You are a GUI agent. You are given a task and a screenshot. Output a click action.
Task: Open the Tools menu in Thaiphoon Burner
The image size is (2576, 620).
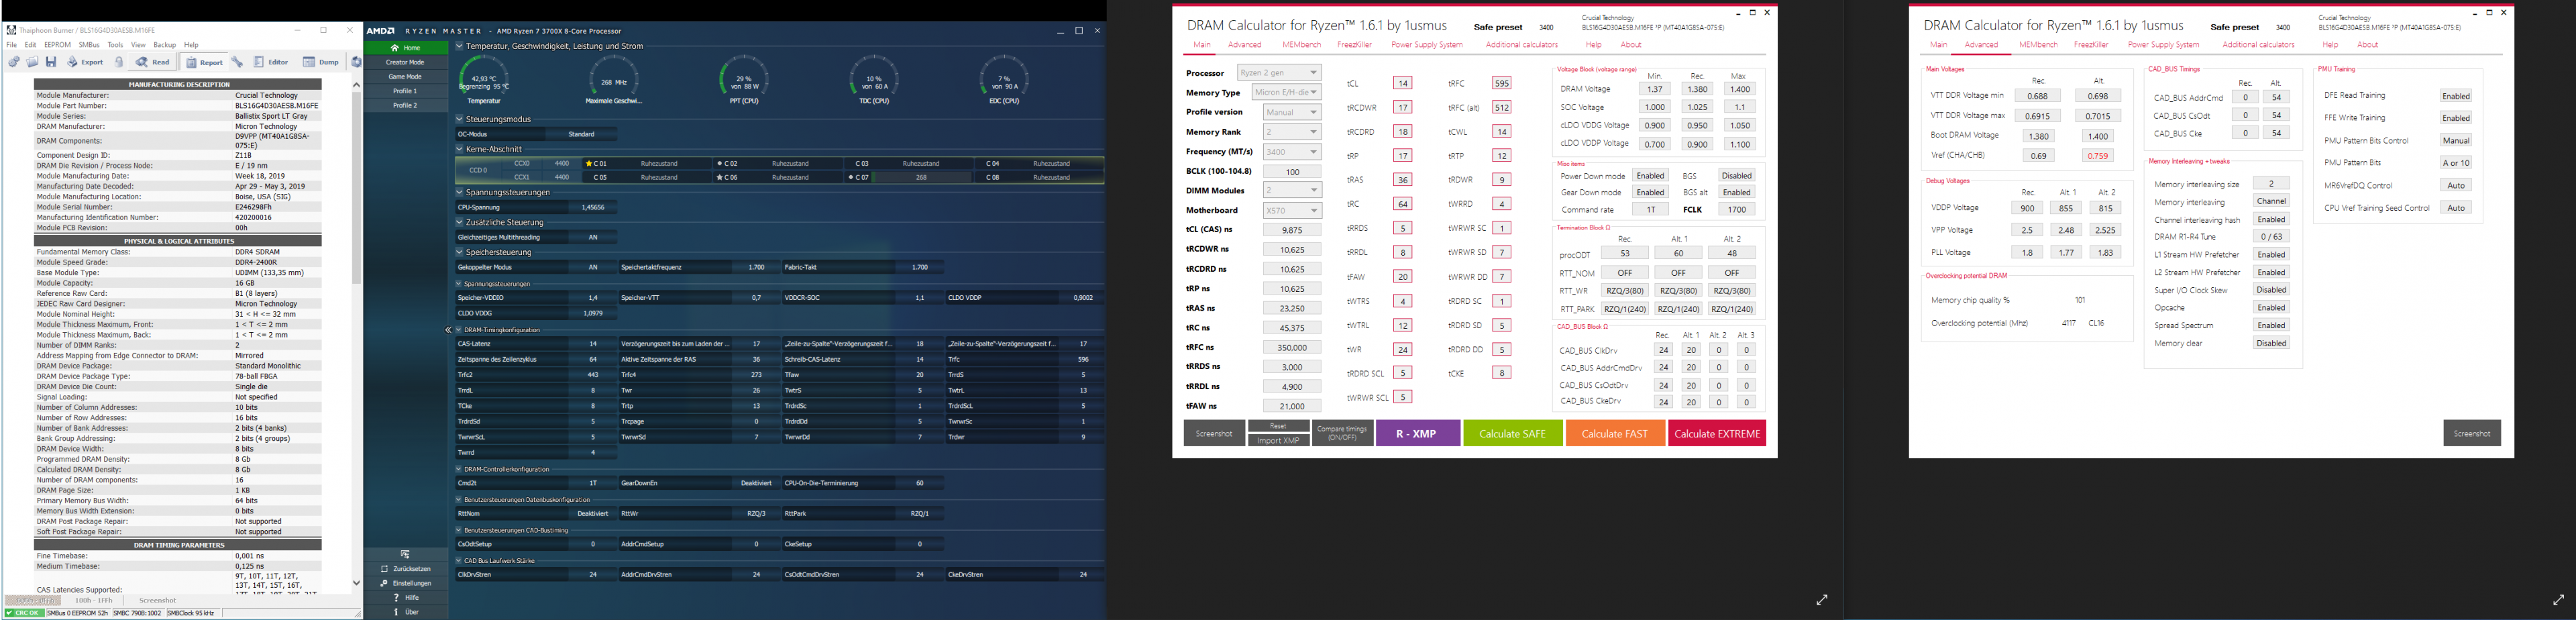pos(116,45)
